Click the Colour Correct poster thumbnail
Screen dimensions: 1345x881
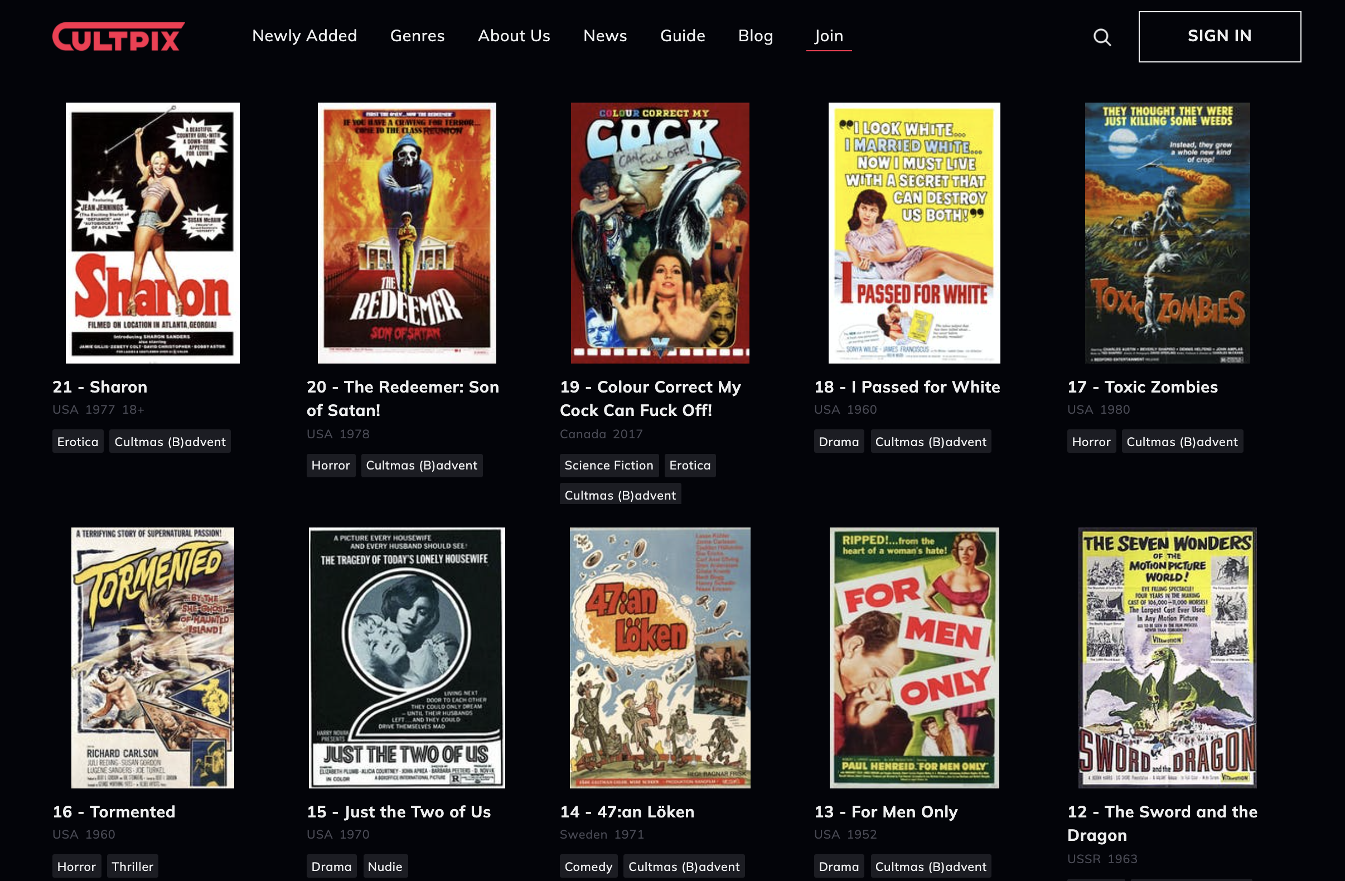660,233
